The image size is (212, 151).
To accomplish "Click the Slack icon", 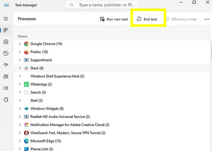I will pyautogui.click(x=26, y=68).
